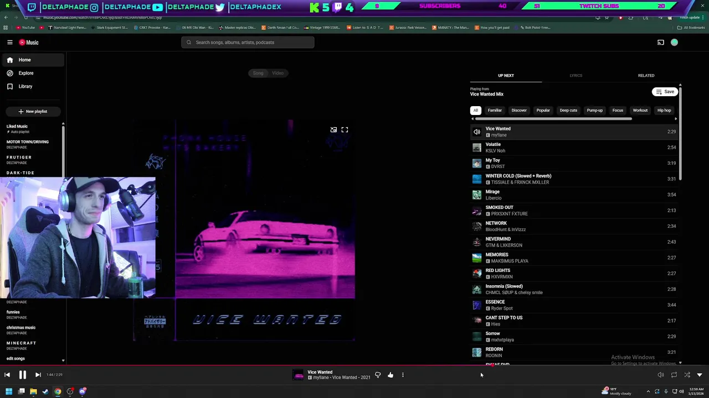The height and width of the screenshot is (398, 709).
Task: Like Vice Wanted with thumbs up
Action: click(391, 375)
